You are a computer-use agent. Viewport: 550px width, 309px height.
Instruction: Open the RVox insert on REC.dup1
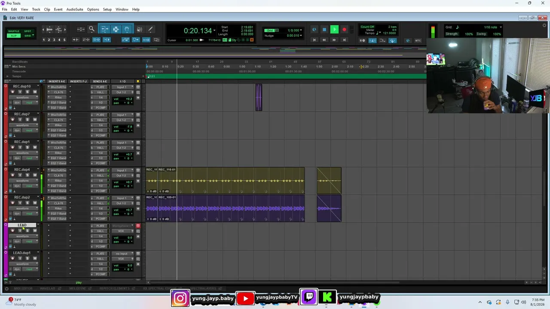click(x=58, y=153)
